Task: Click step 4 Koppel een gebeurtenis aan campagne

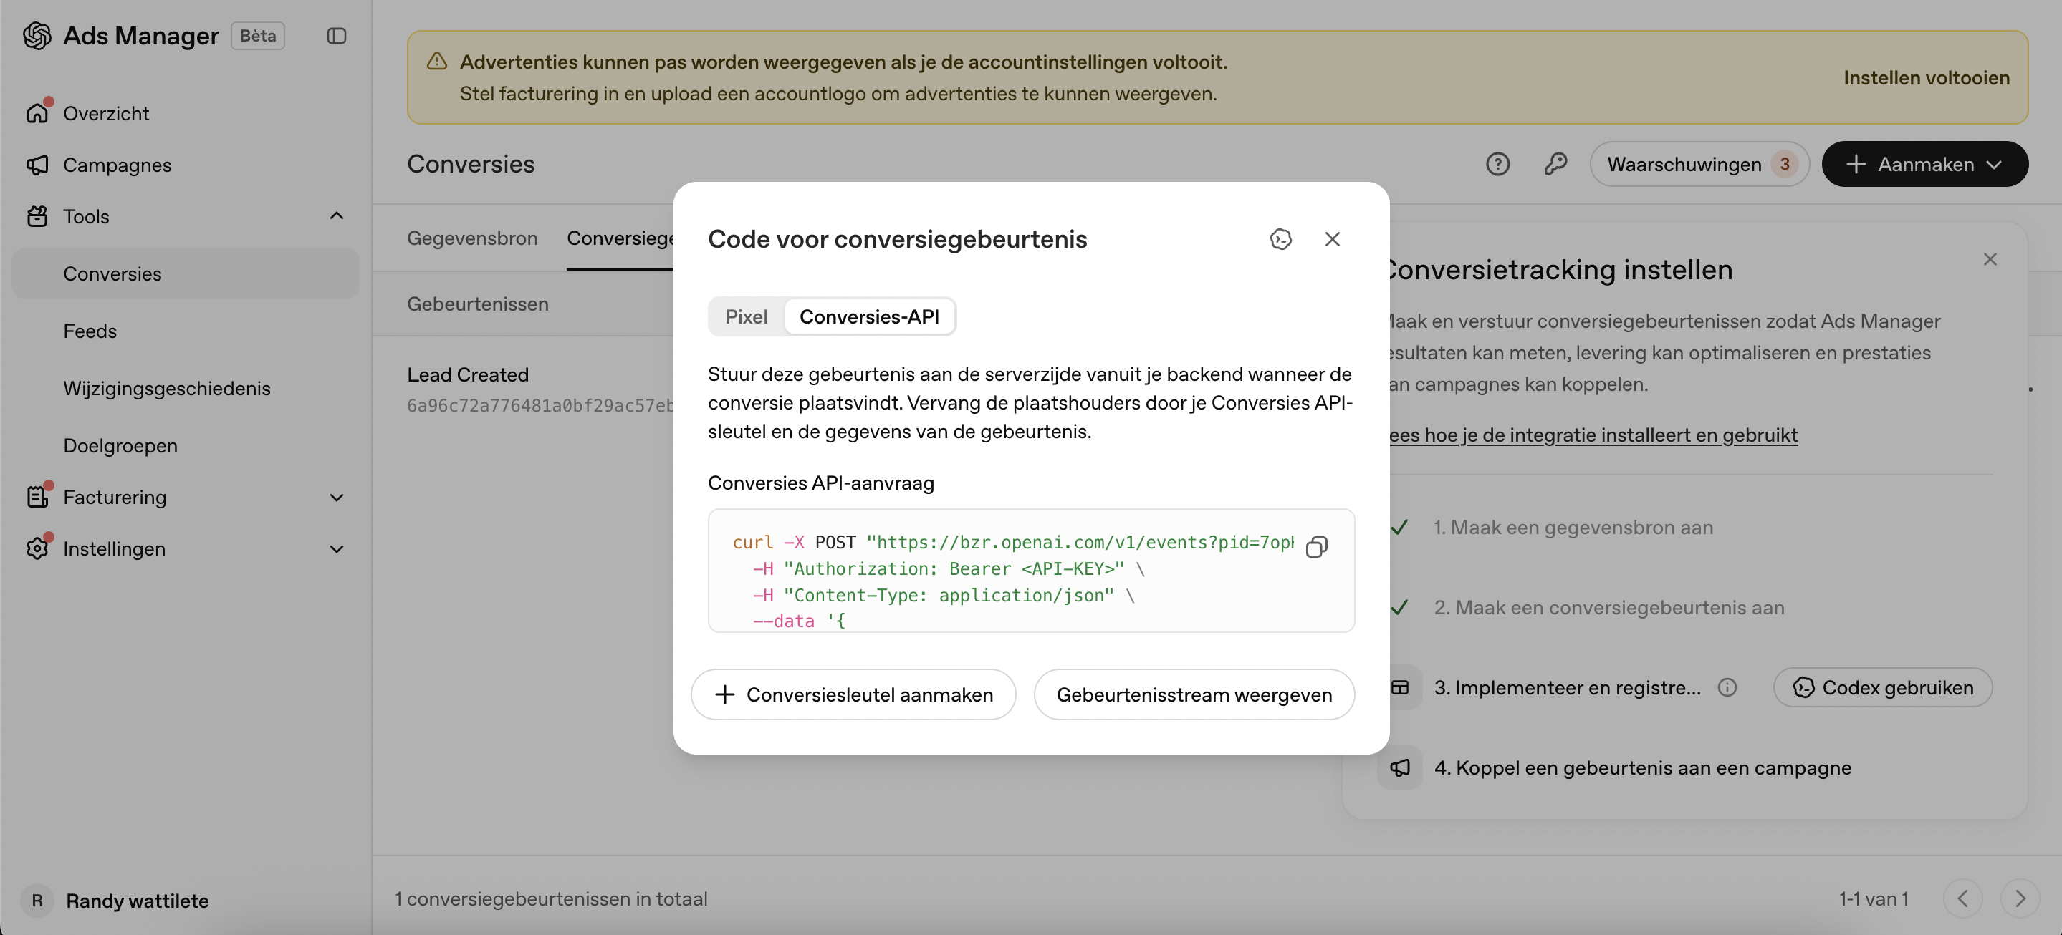Action: point(1641,767)
